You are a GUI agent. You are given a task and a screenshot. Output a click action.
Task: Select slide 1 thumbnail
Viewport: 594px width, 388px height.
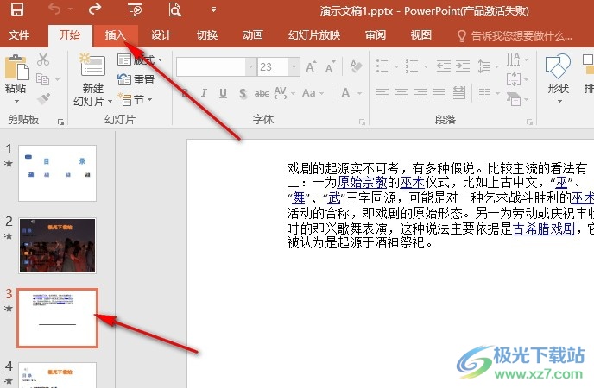click(x=57, y=173)
